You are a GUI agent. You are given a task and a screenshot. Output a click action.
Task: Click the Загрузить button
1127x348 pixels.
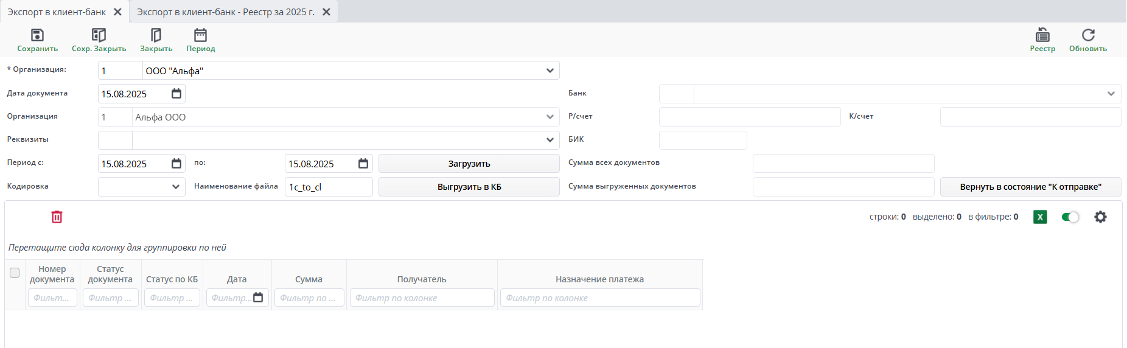(469, 164)
